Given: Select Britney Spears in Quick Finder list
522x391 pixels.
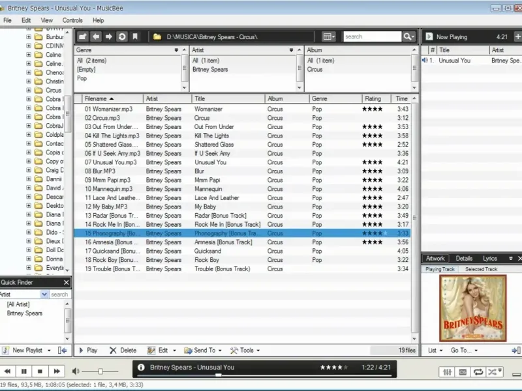Looking at the screenshot, I should pos(25,313).
